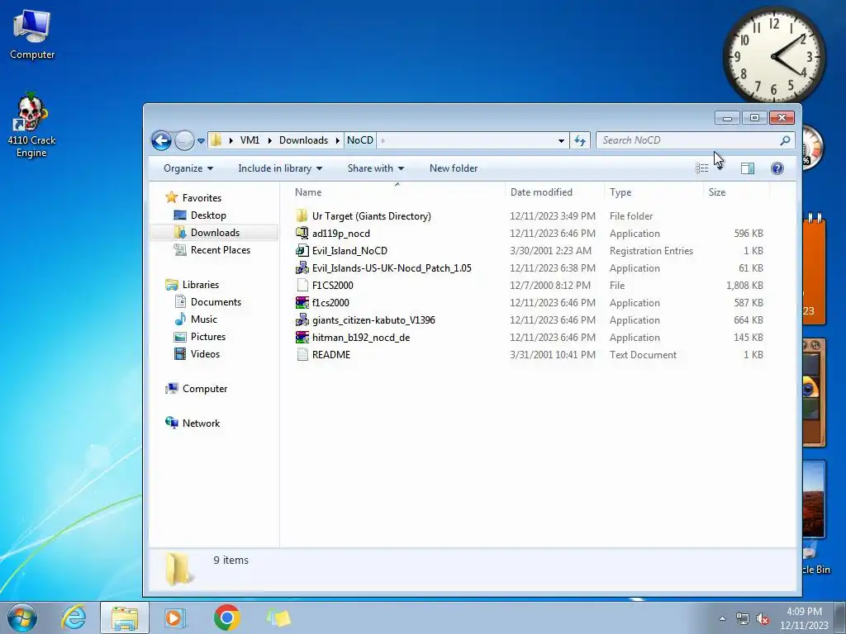Launch the 4110 Crack Engine shortcut

pyautogui.click(x=31, y=125)
